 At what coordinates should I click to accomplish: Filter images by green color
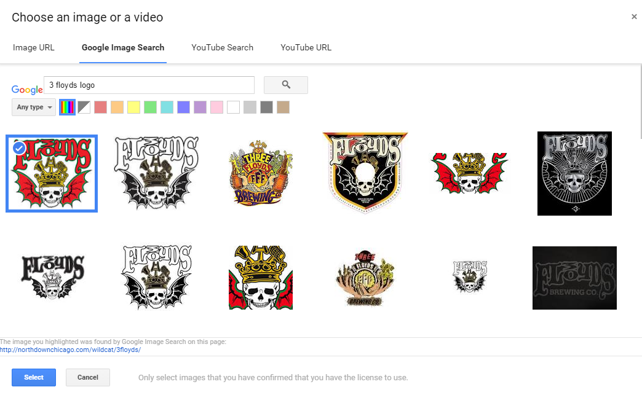[x=150, y=108]
